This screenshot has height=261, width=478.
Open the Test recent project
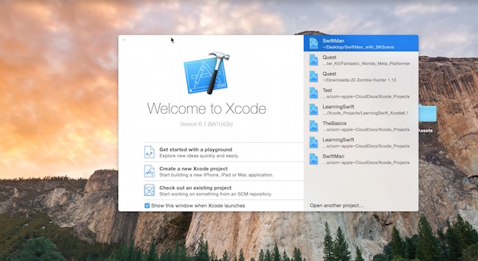pyautogui.click(x=361, y=93)
